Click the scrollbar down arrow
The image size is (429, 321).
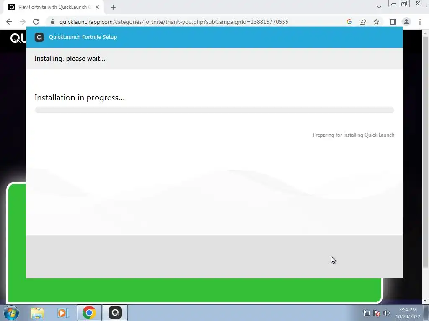click(425, 301)
